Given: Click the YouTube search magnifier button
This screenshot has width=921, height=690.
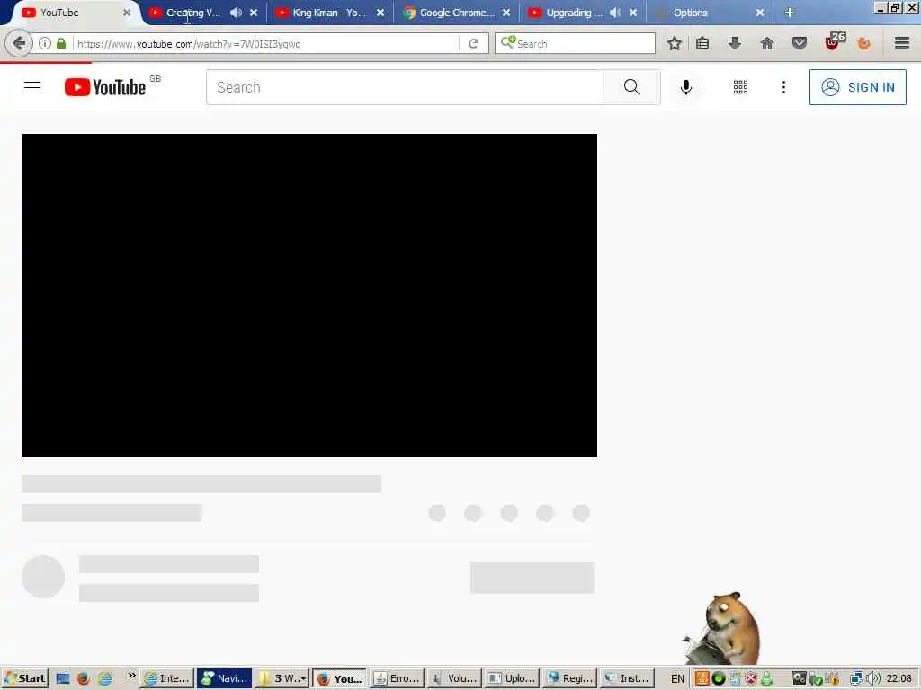Looking at the screenshot, I should coord(632,87).
